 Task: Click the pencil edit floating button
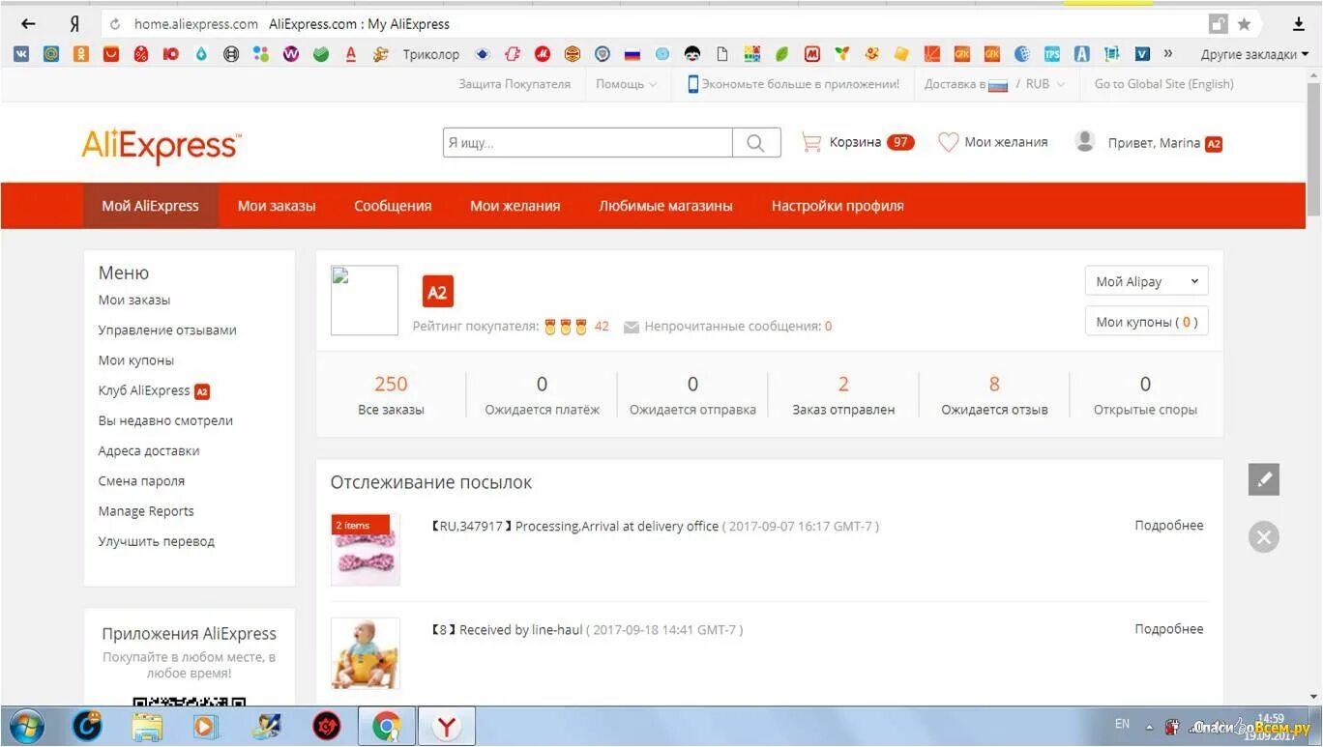[1263, 479]
